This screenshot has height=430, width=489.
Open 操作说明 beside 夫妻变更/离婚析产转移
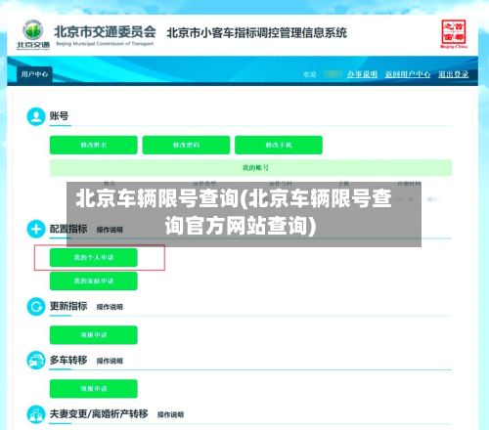pyautogui.click(x=171, y=414)
